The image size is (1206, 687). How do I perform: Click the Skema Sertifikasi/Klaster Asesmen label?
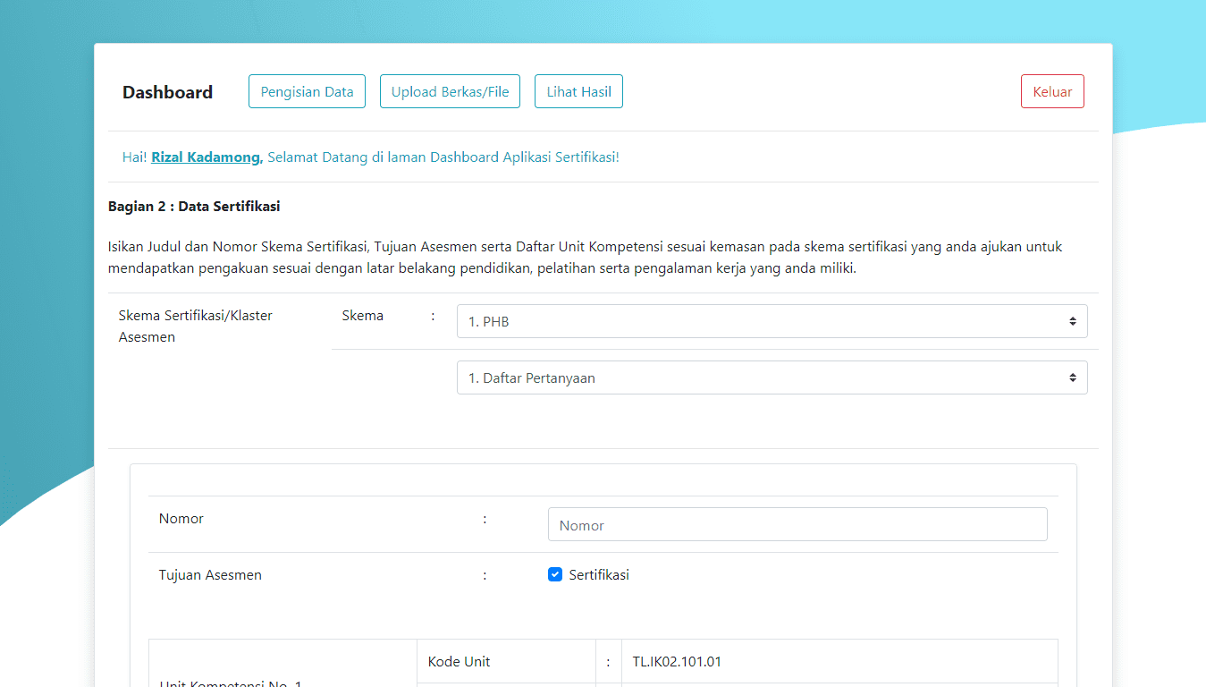(x=195, y=326)
